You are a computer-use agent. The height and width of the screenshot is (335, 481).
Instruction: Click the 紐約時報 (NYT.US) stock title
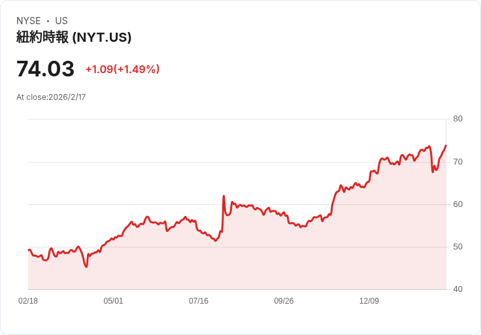[74, 38]
